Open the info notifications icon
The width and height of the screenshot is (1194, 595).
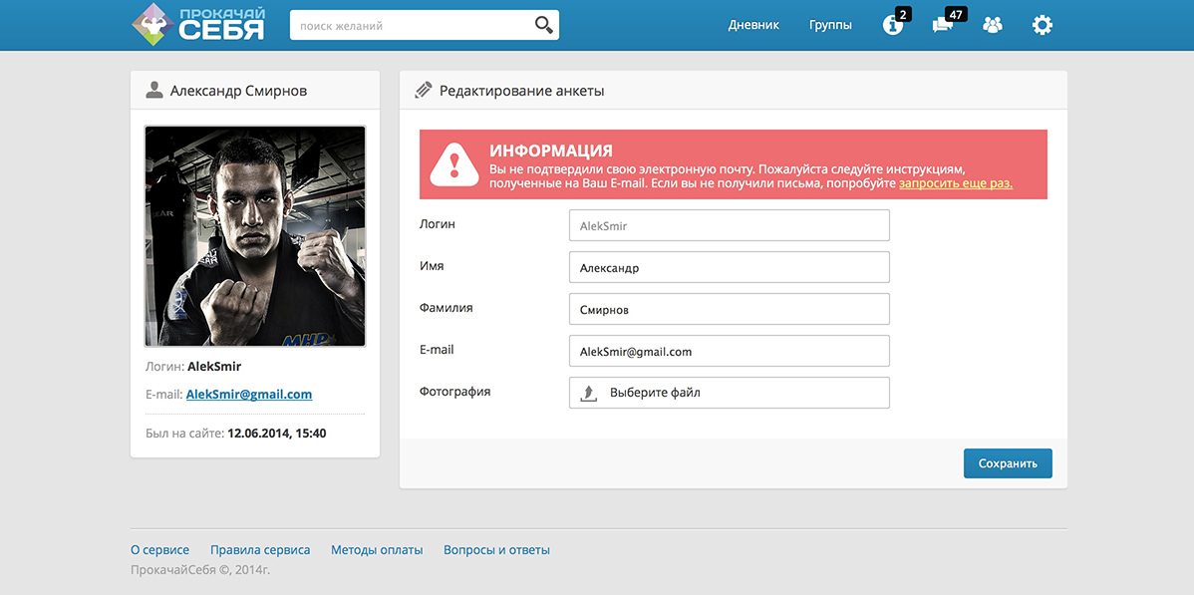892,25
